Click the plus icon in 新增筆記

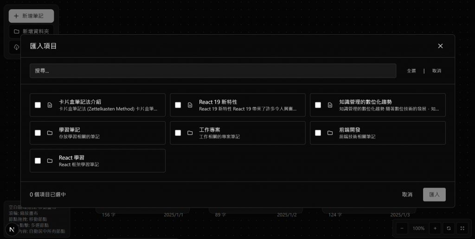point(16,16)
